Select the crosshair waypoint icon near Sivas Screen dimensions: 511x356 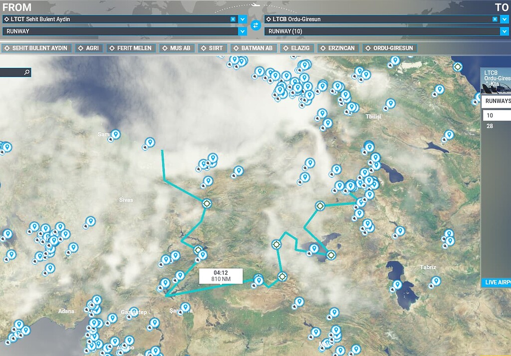206,203
